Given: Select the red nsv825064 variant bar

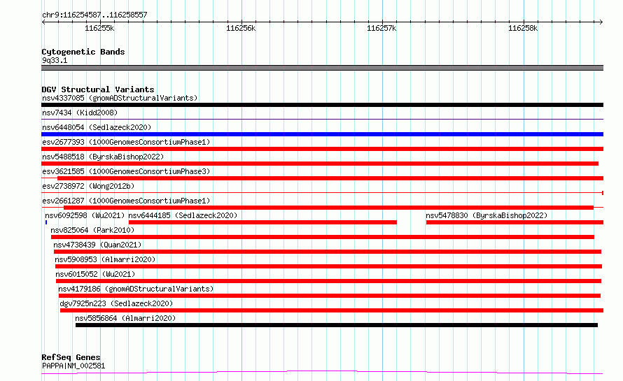Looking at the screenshot, I should [323, 237].
